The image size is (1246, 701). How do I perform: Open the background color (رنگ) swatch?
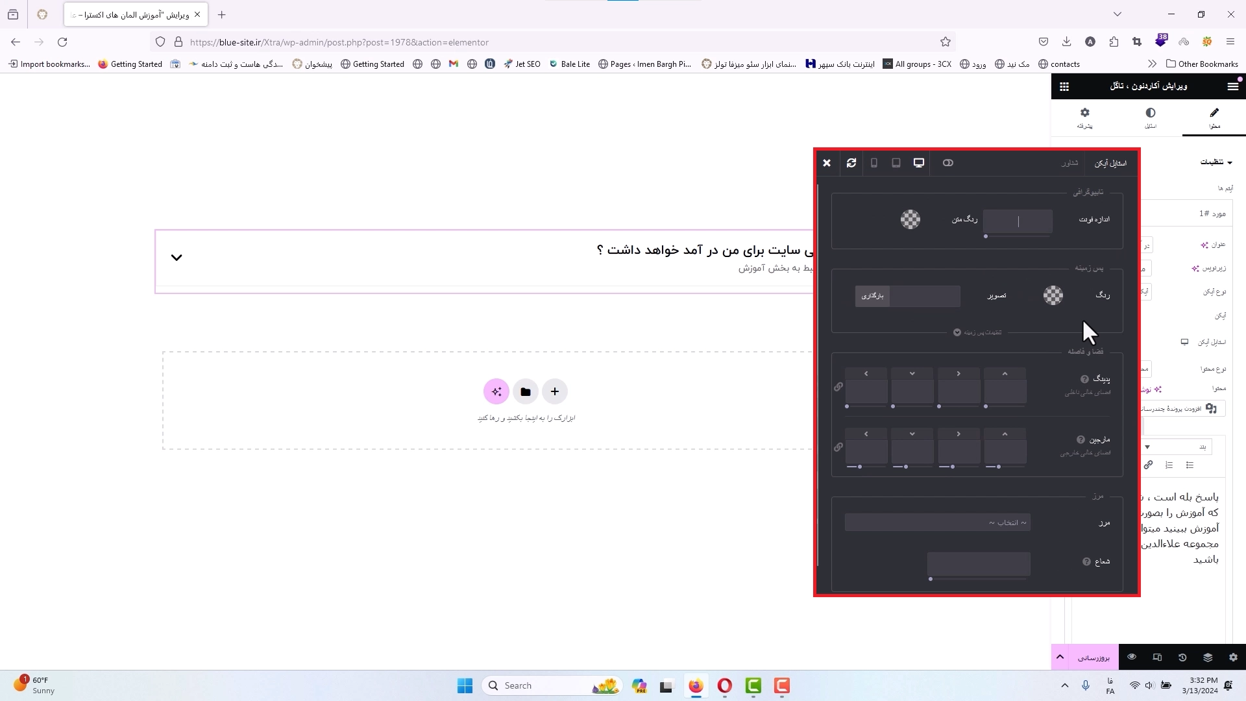click(1053, 295)
